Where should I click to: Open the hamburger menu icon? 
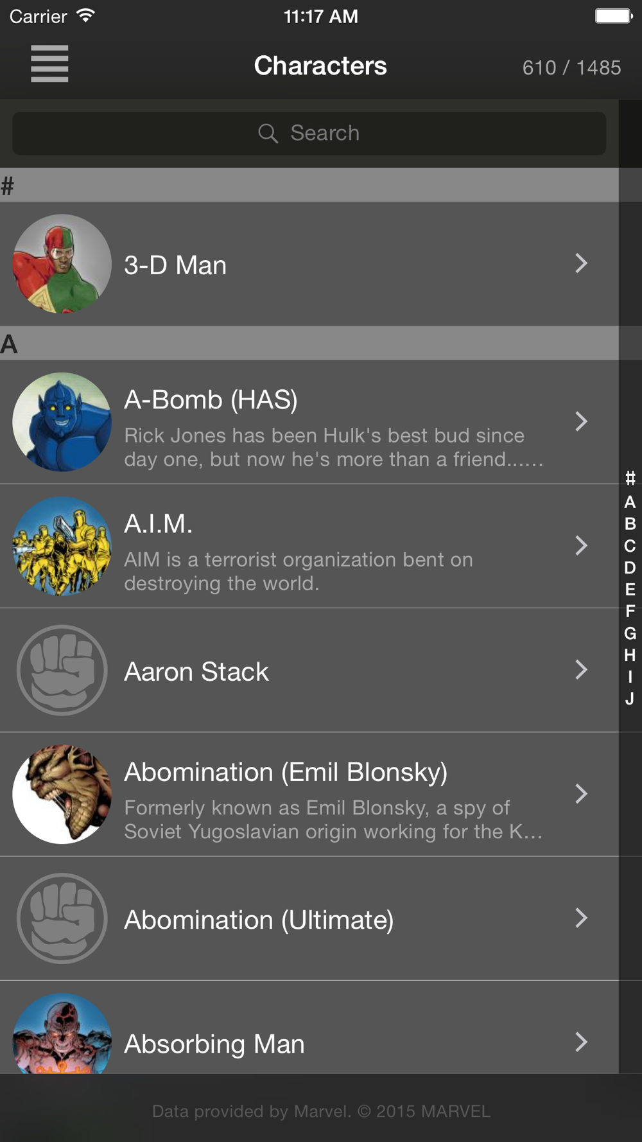click(49, 64)
